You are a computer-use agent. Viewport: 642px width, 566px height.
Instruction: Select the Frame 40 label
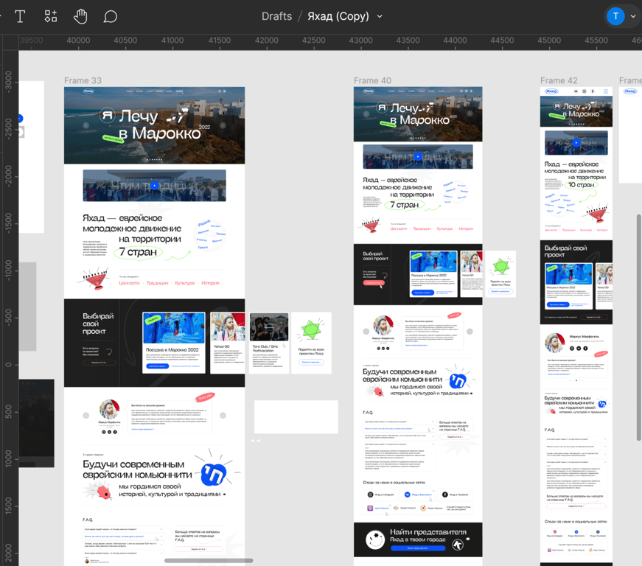pos(372,80)
